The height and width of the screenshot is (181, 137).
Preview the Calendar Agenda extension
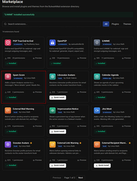tap(126, 92)
